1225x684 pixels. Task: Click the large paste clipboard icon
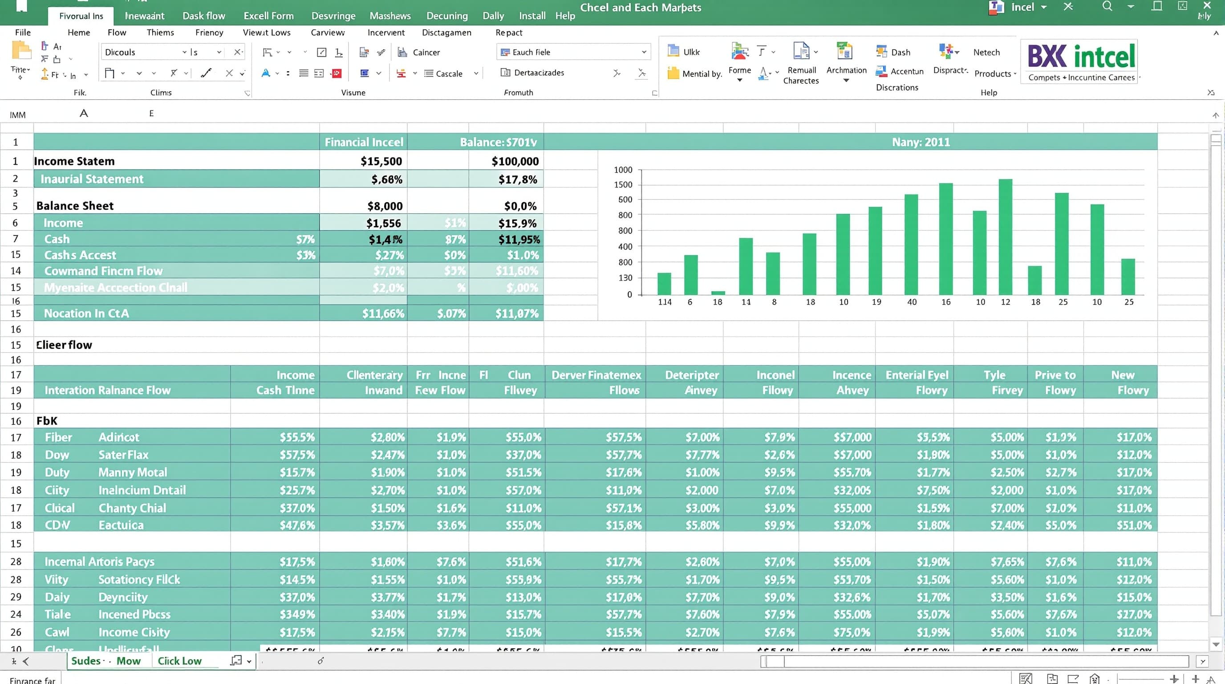[x=21, y=51]
